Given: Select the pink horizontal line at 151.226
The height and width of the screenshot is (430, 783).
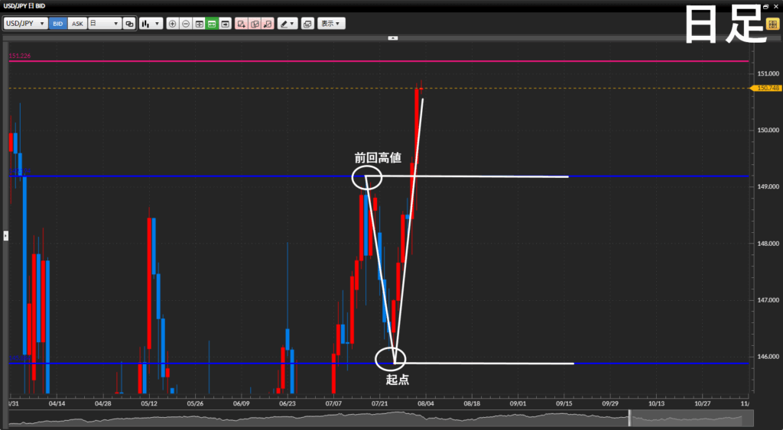Looking at the screenshot, I should [379, 61].
